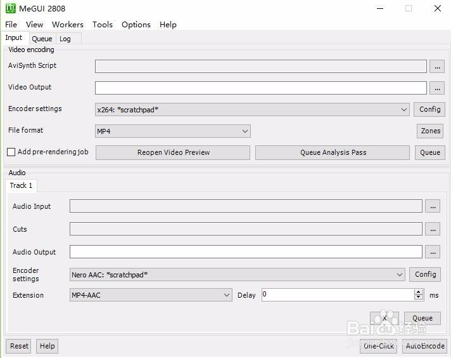The width and height of the screenshot is (451, 358).
Task: Open audio encoder Config dialog
Action: point(425,274)
